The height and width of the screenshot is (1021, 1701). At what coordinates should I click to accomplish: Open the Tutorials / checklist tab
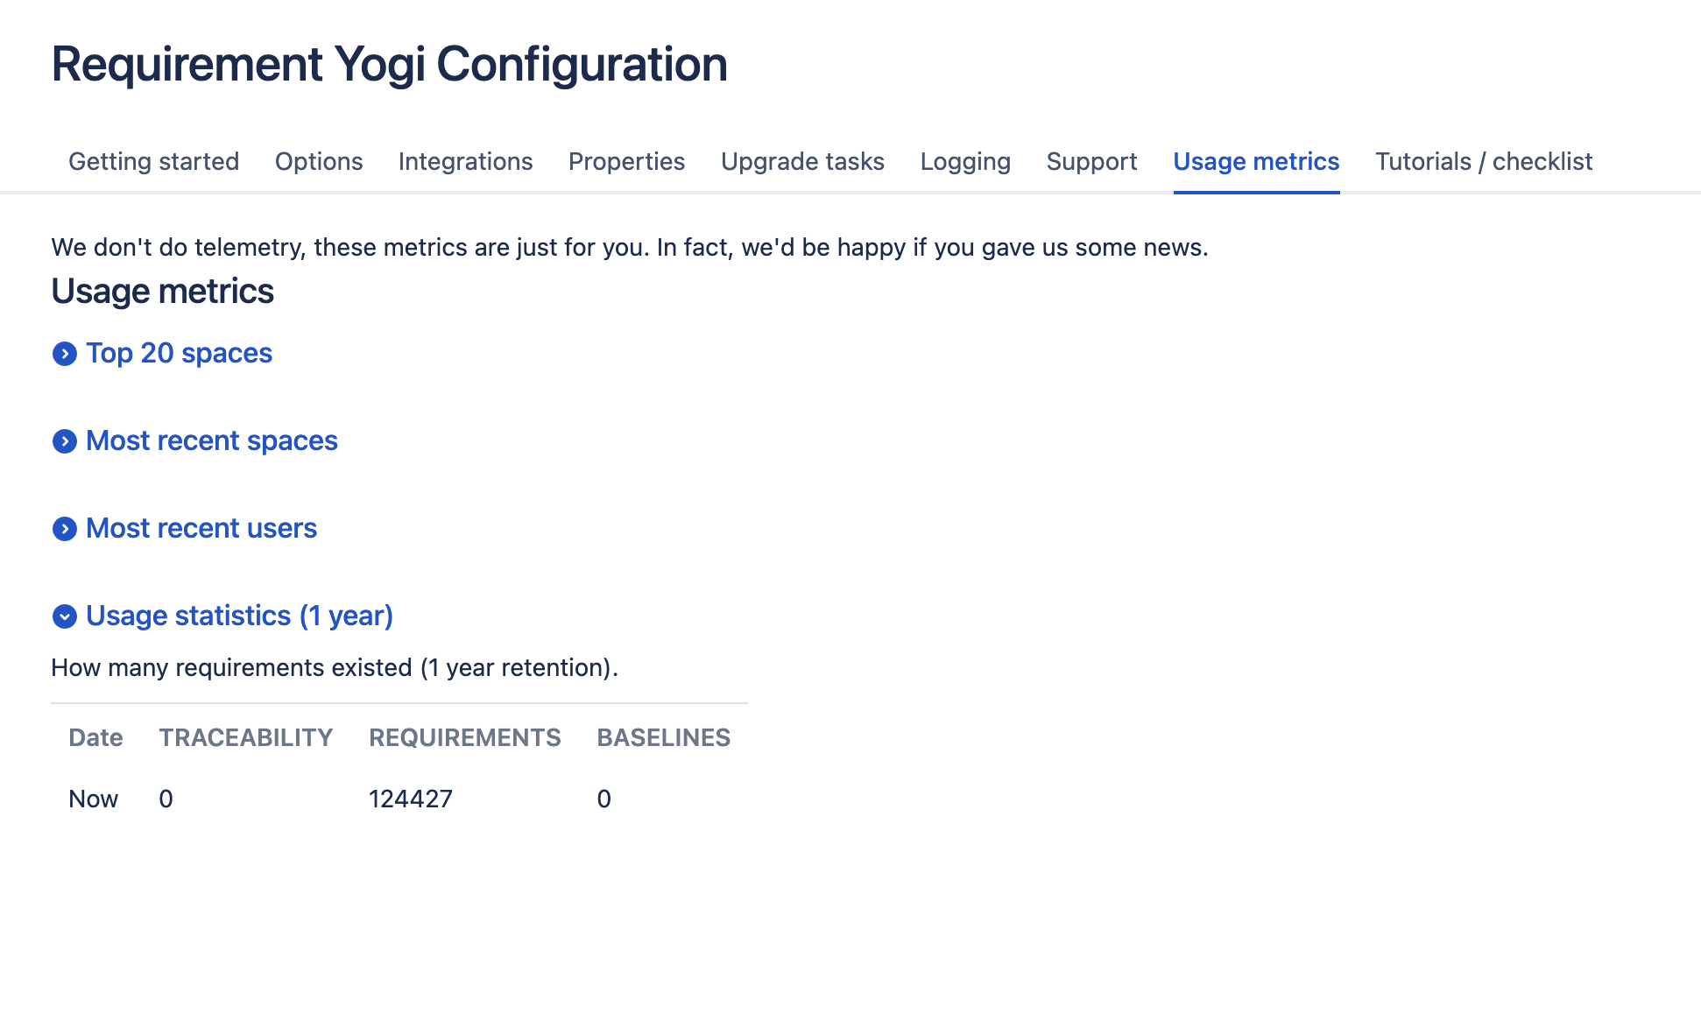coord(1483,162)
